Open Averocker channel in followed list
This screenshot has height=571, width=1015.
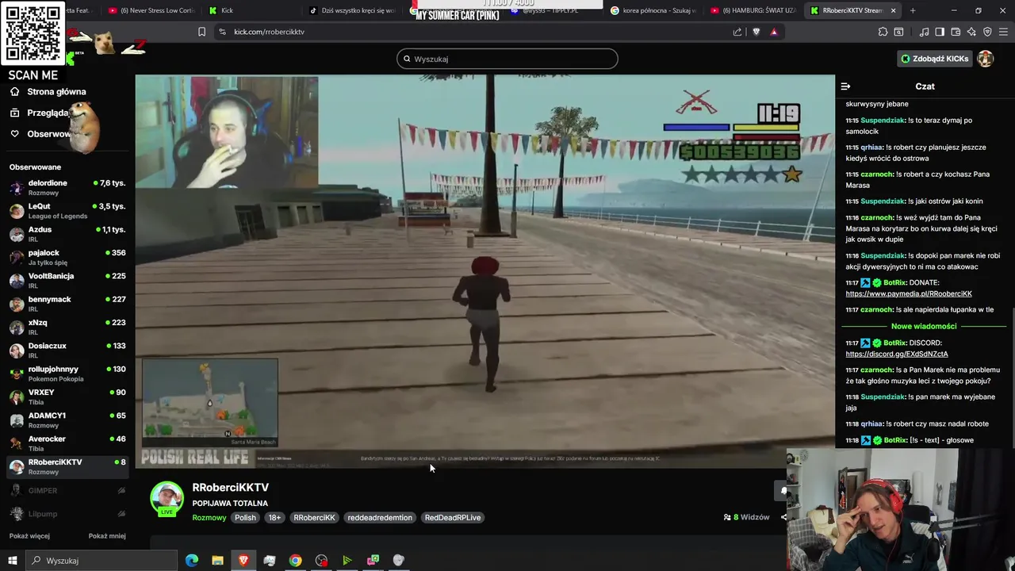67,443
